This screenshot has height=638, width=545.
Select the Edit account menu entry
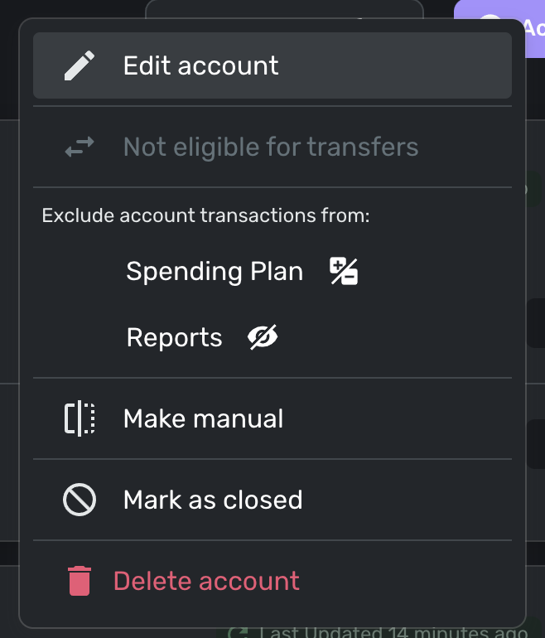[200, 65]
